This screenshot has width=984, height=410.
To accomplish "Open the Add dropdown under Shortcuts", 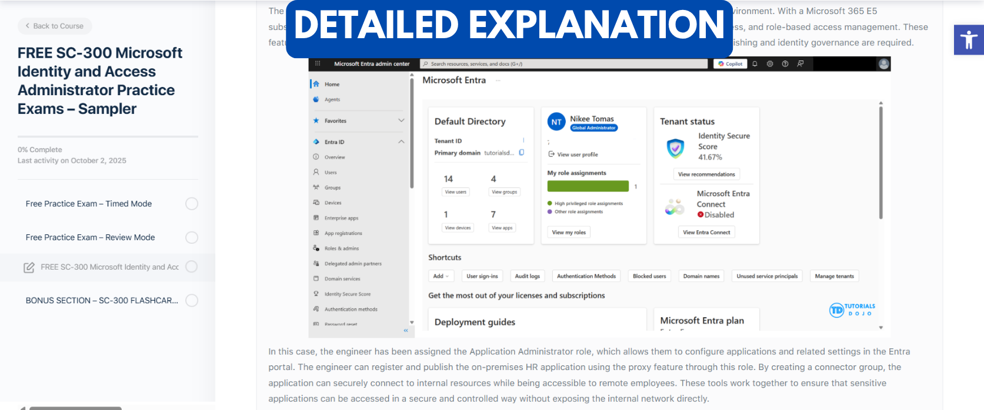I will coord(441,276).
